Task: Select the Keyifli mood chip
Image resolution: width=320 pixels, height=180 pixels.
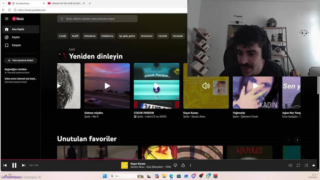Action: click(75, 36)
